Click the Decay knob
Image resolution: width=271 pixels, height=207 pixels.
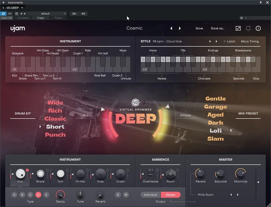tap(60, 195)
